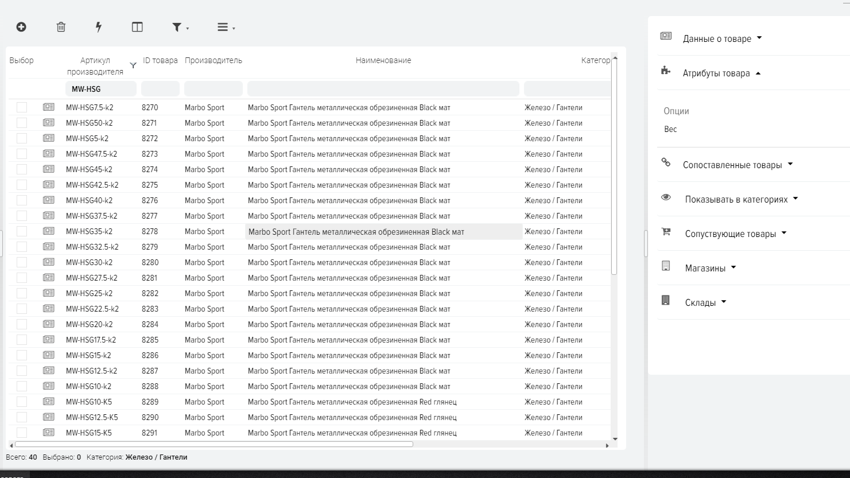
Task: Click the newspaper icon beside Данные о товаре
Action: (666, 36)
